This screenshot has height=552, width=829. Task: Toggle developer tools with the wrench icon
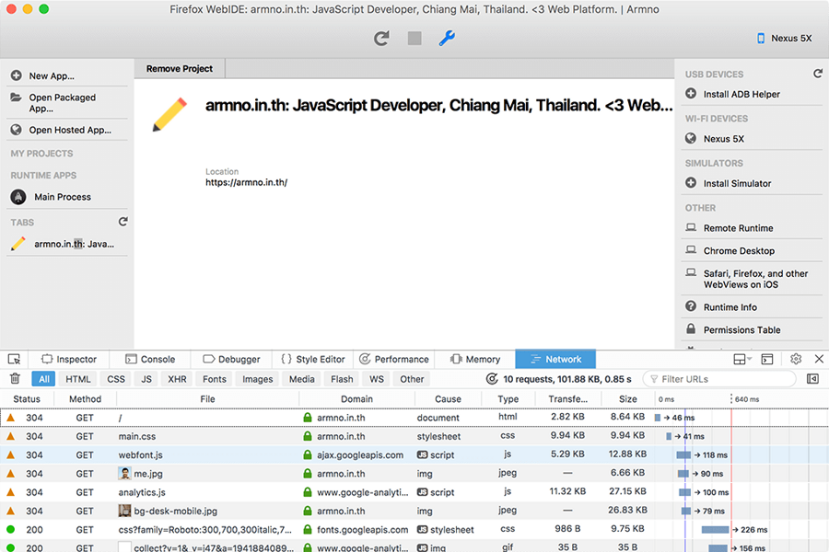tap(447, 38)
